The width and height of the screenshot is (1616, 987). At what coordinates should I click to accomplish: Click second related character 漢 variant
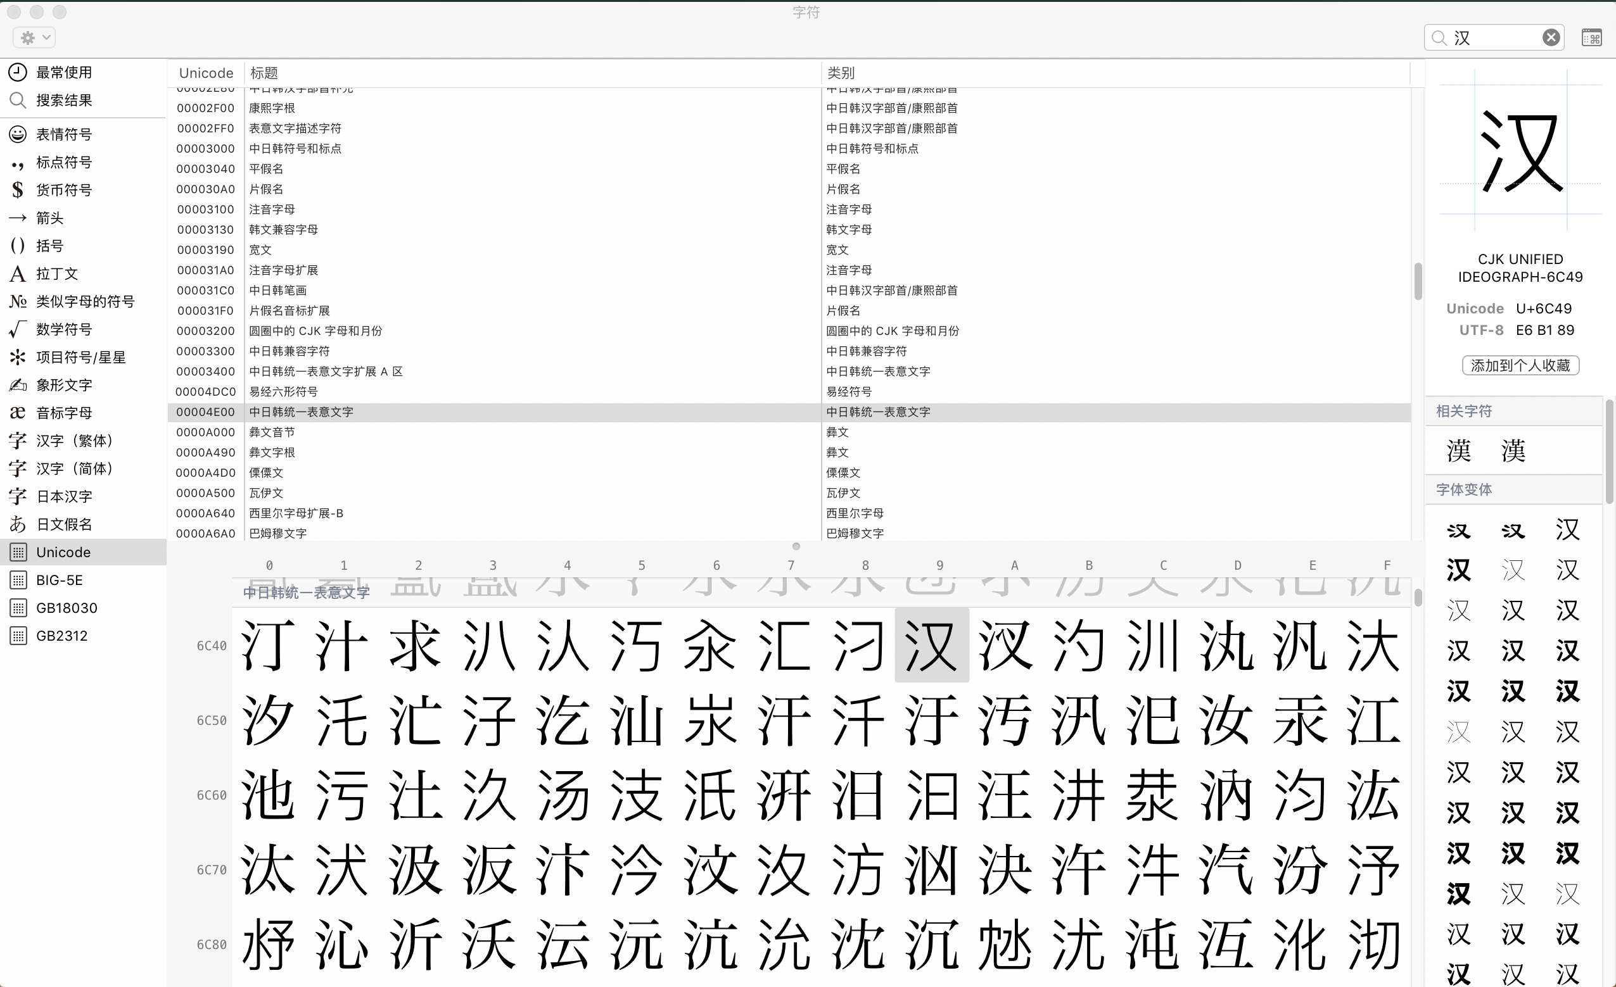pos(1513,450)
